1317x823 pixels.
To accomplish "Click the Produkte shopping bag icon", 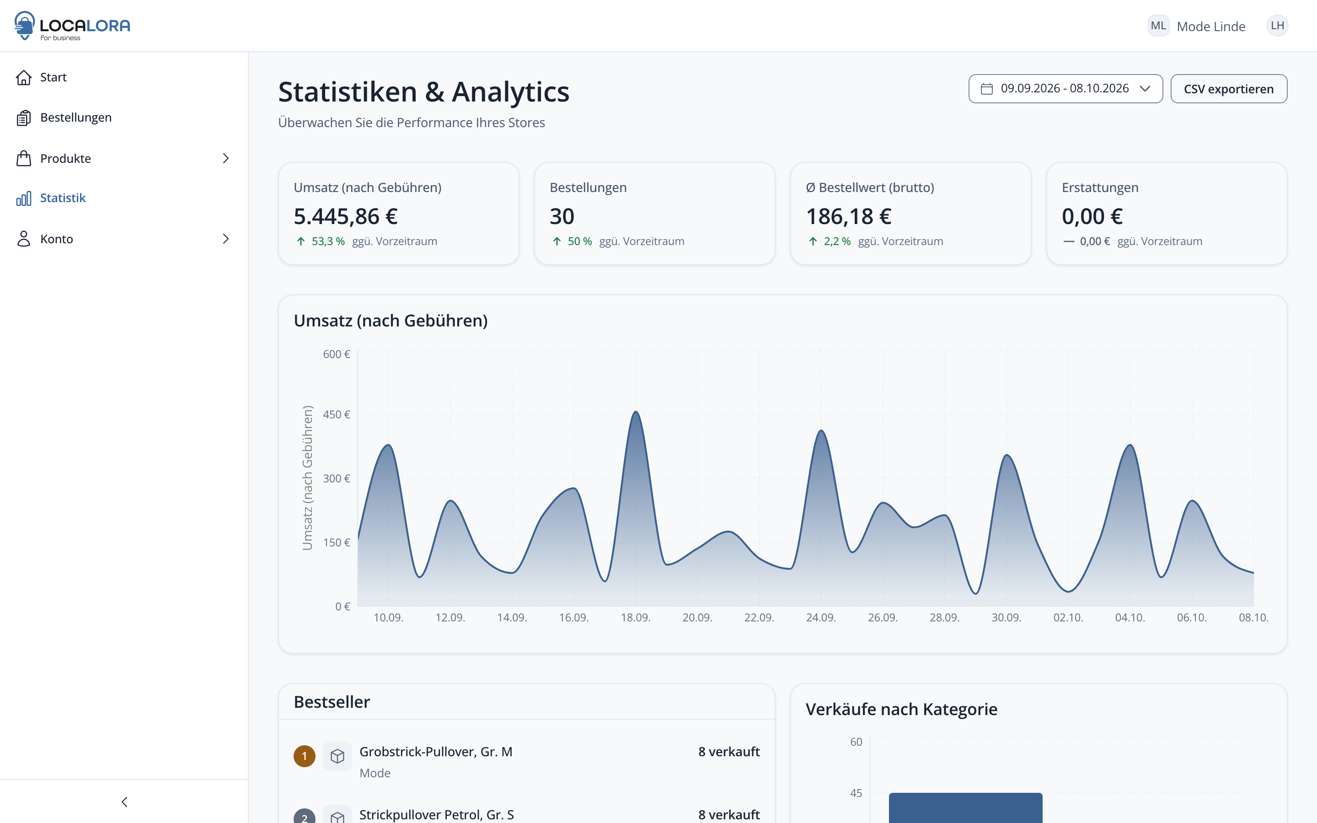I will pyautogui.click(x=23, y=158).
